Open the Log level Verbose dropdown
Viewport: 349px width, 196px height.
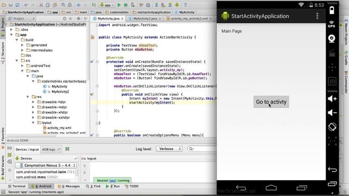(x=169, y=149)
